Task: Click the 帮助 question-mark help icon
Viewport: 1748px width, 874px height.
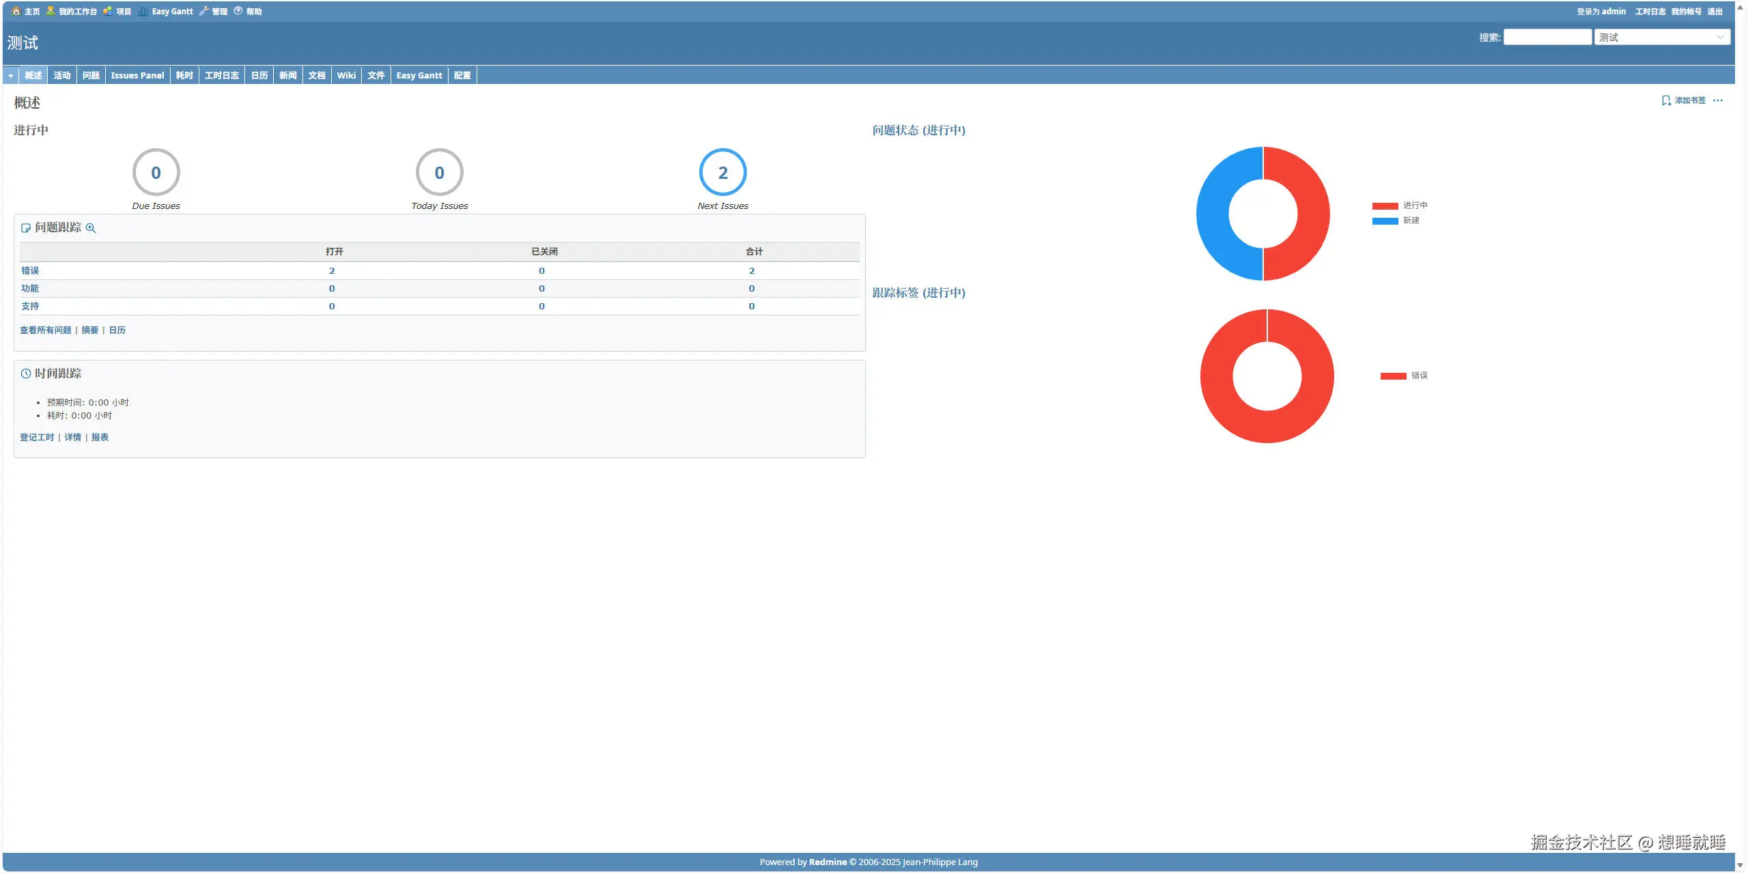Action: (x=238, y=11)
